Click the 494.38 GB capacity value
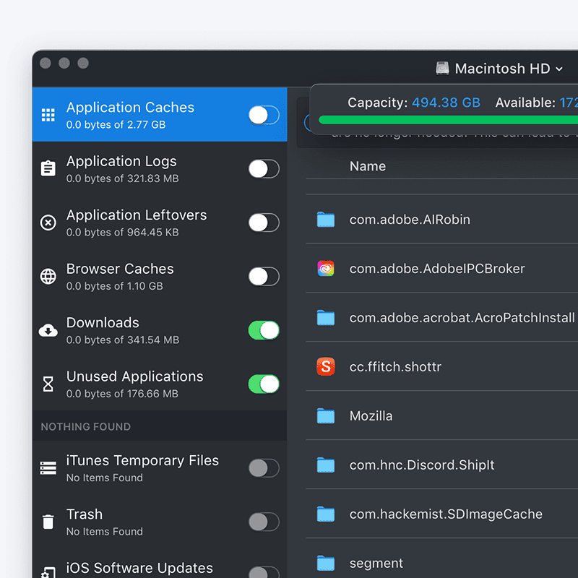Viewport: 578px width, 578px height. click(x=446, y=103)
